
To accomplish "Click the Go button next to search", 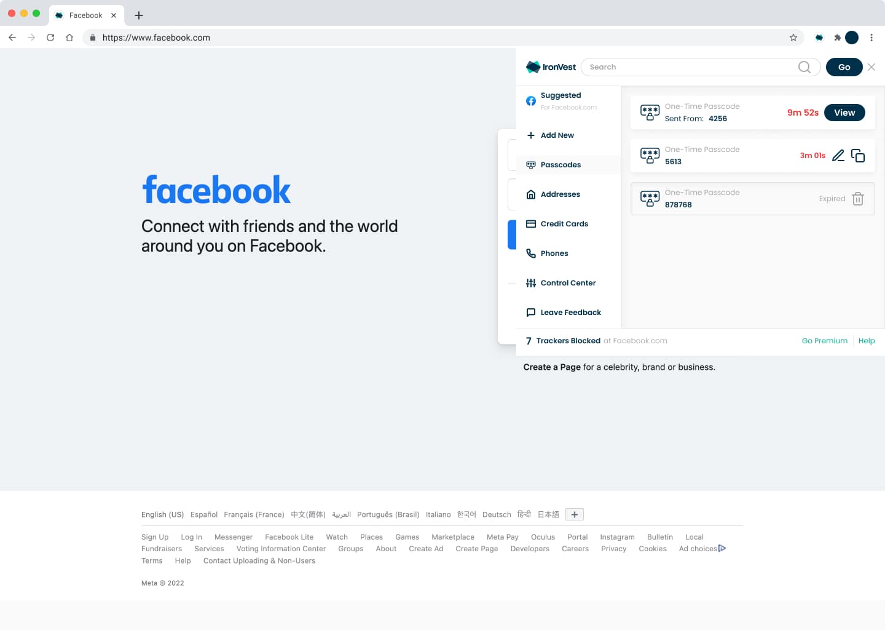I will [x=844, y=67].
